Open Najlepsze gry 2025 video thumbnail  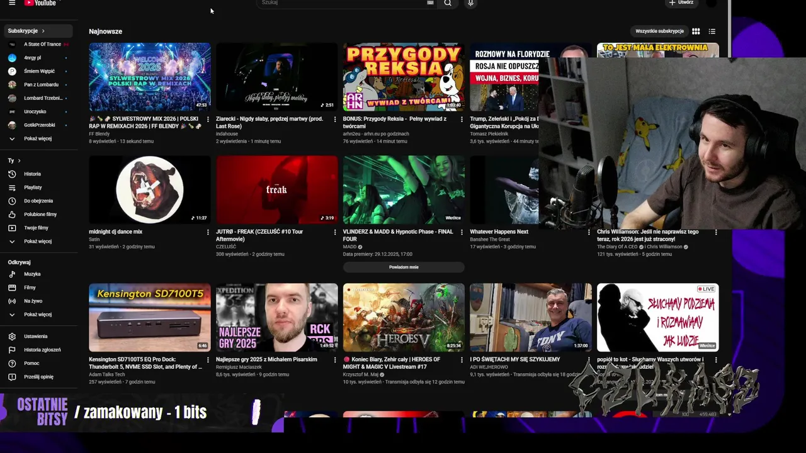[277, 318]
